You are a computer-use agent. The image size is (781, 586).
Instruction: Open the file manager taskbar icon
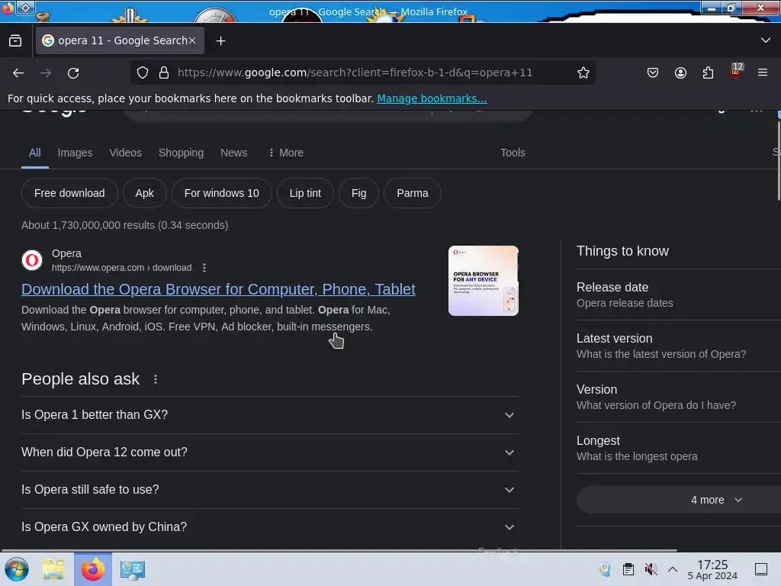point(53,569)
